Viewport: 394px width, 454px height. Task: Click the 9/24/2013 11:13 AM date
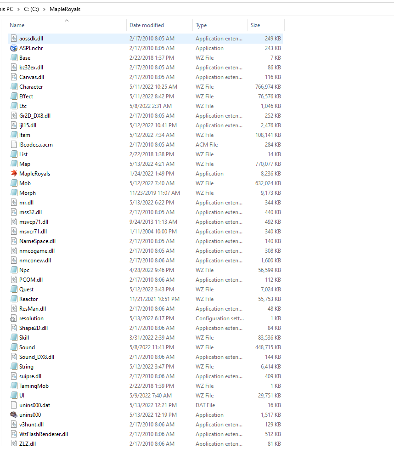click(153, 222)
